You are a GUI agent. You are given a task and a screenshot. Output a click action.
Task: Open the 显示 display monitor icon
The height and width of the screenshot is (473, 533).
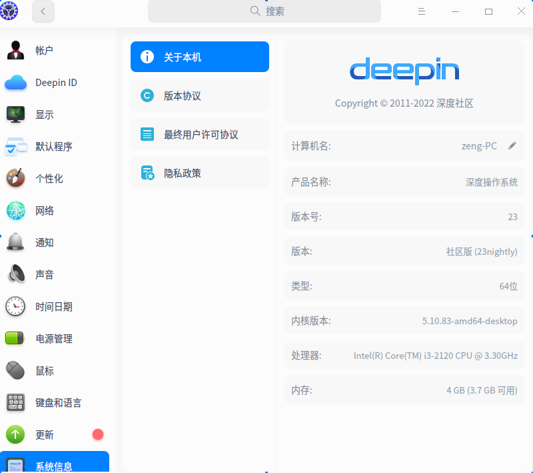click(15, 114)
